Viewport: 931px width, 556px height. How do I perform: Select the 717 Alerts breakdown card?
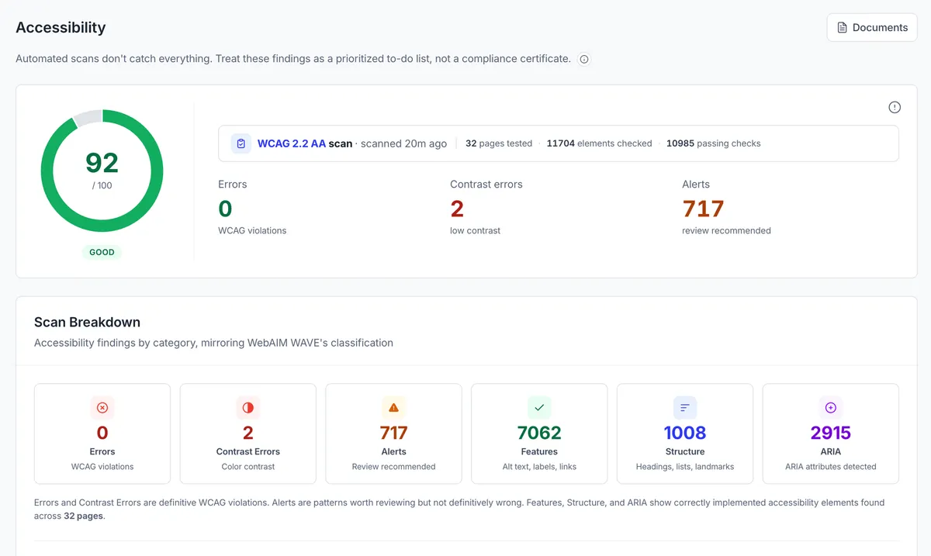click(x=393, y=433)
